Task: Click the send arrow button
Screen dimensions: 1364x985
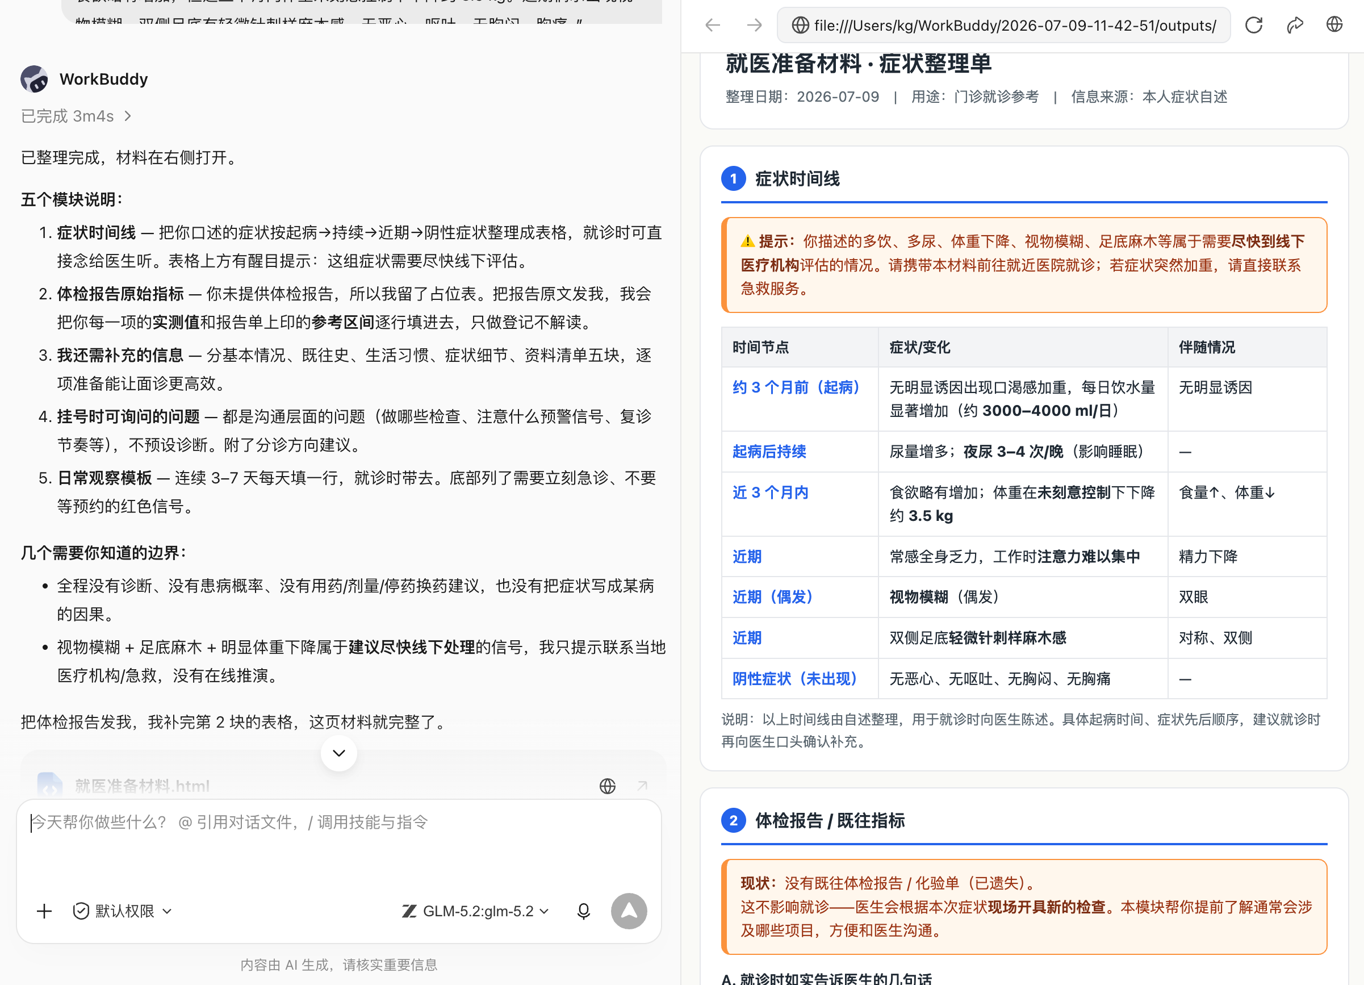Action: [x=629, y=911]
